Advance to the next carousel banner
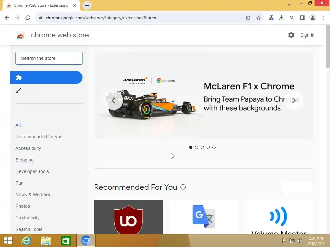The height and width of the screenshot is (247, 330). pyautogui.click(x=294, y=100)
